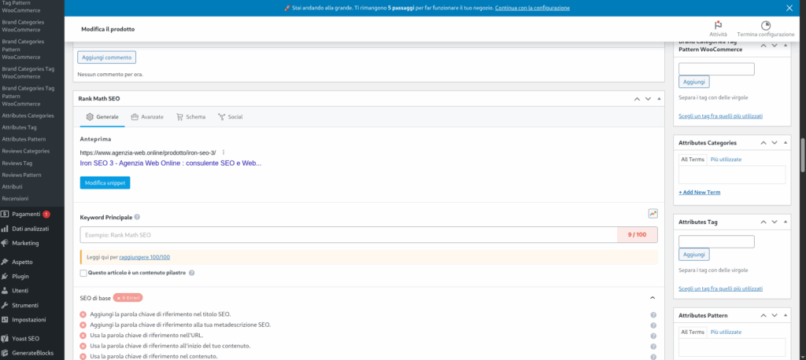Open the trends chart icon
The image size is (806, 360).
pos(653,213)
